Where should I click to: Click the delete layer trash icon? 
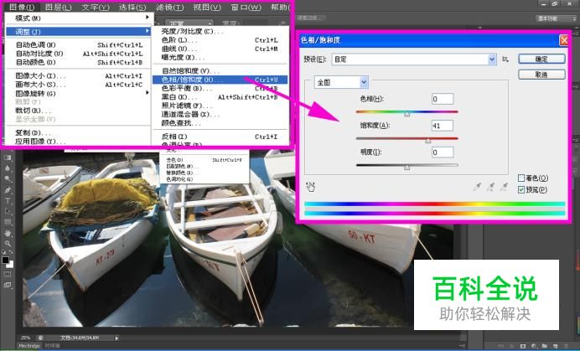567,346
